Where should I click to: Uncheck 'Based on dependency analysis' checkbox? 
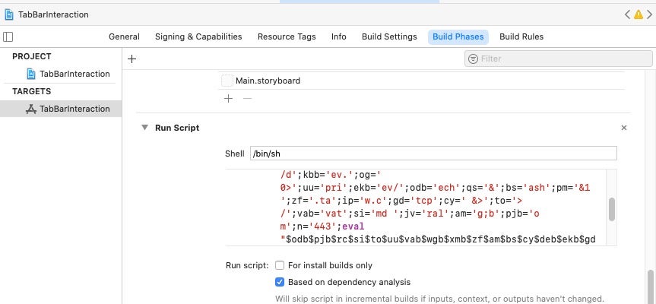(x=280, y=282)
